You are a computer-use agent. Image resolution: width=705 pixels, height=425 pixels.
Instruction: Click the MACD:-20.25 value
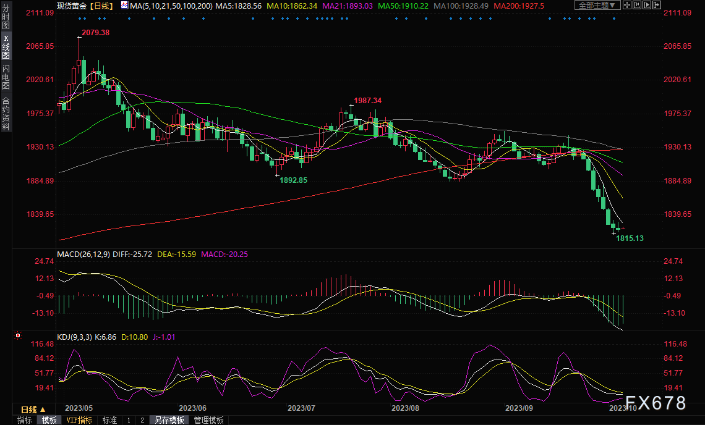point(224,255)
